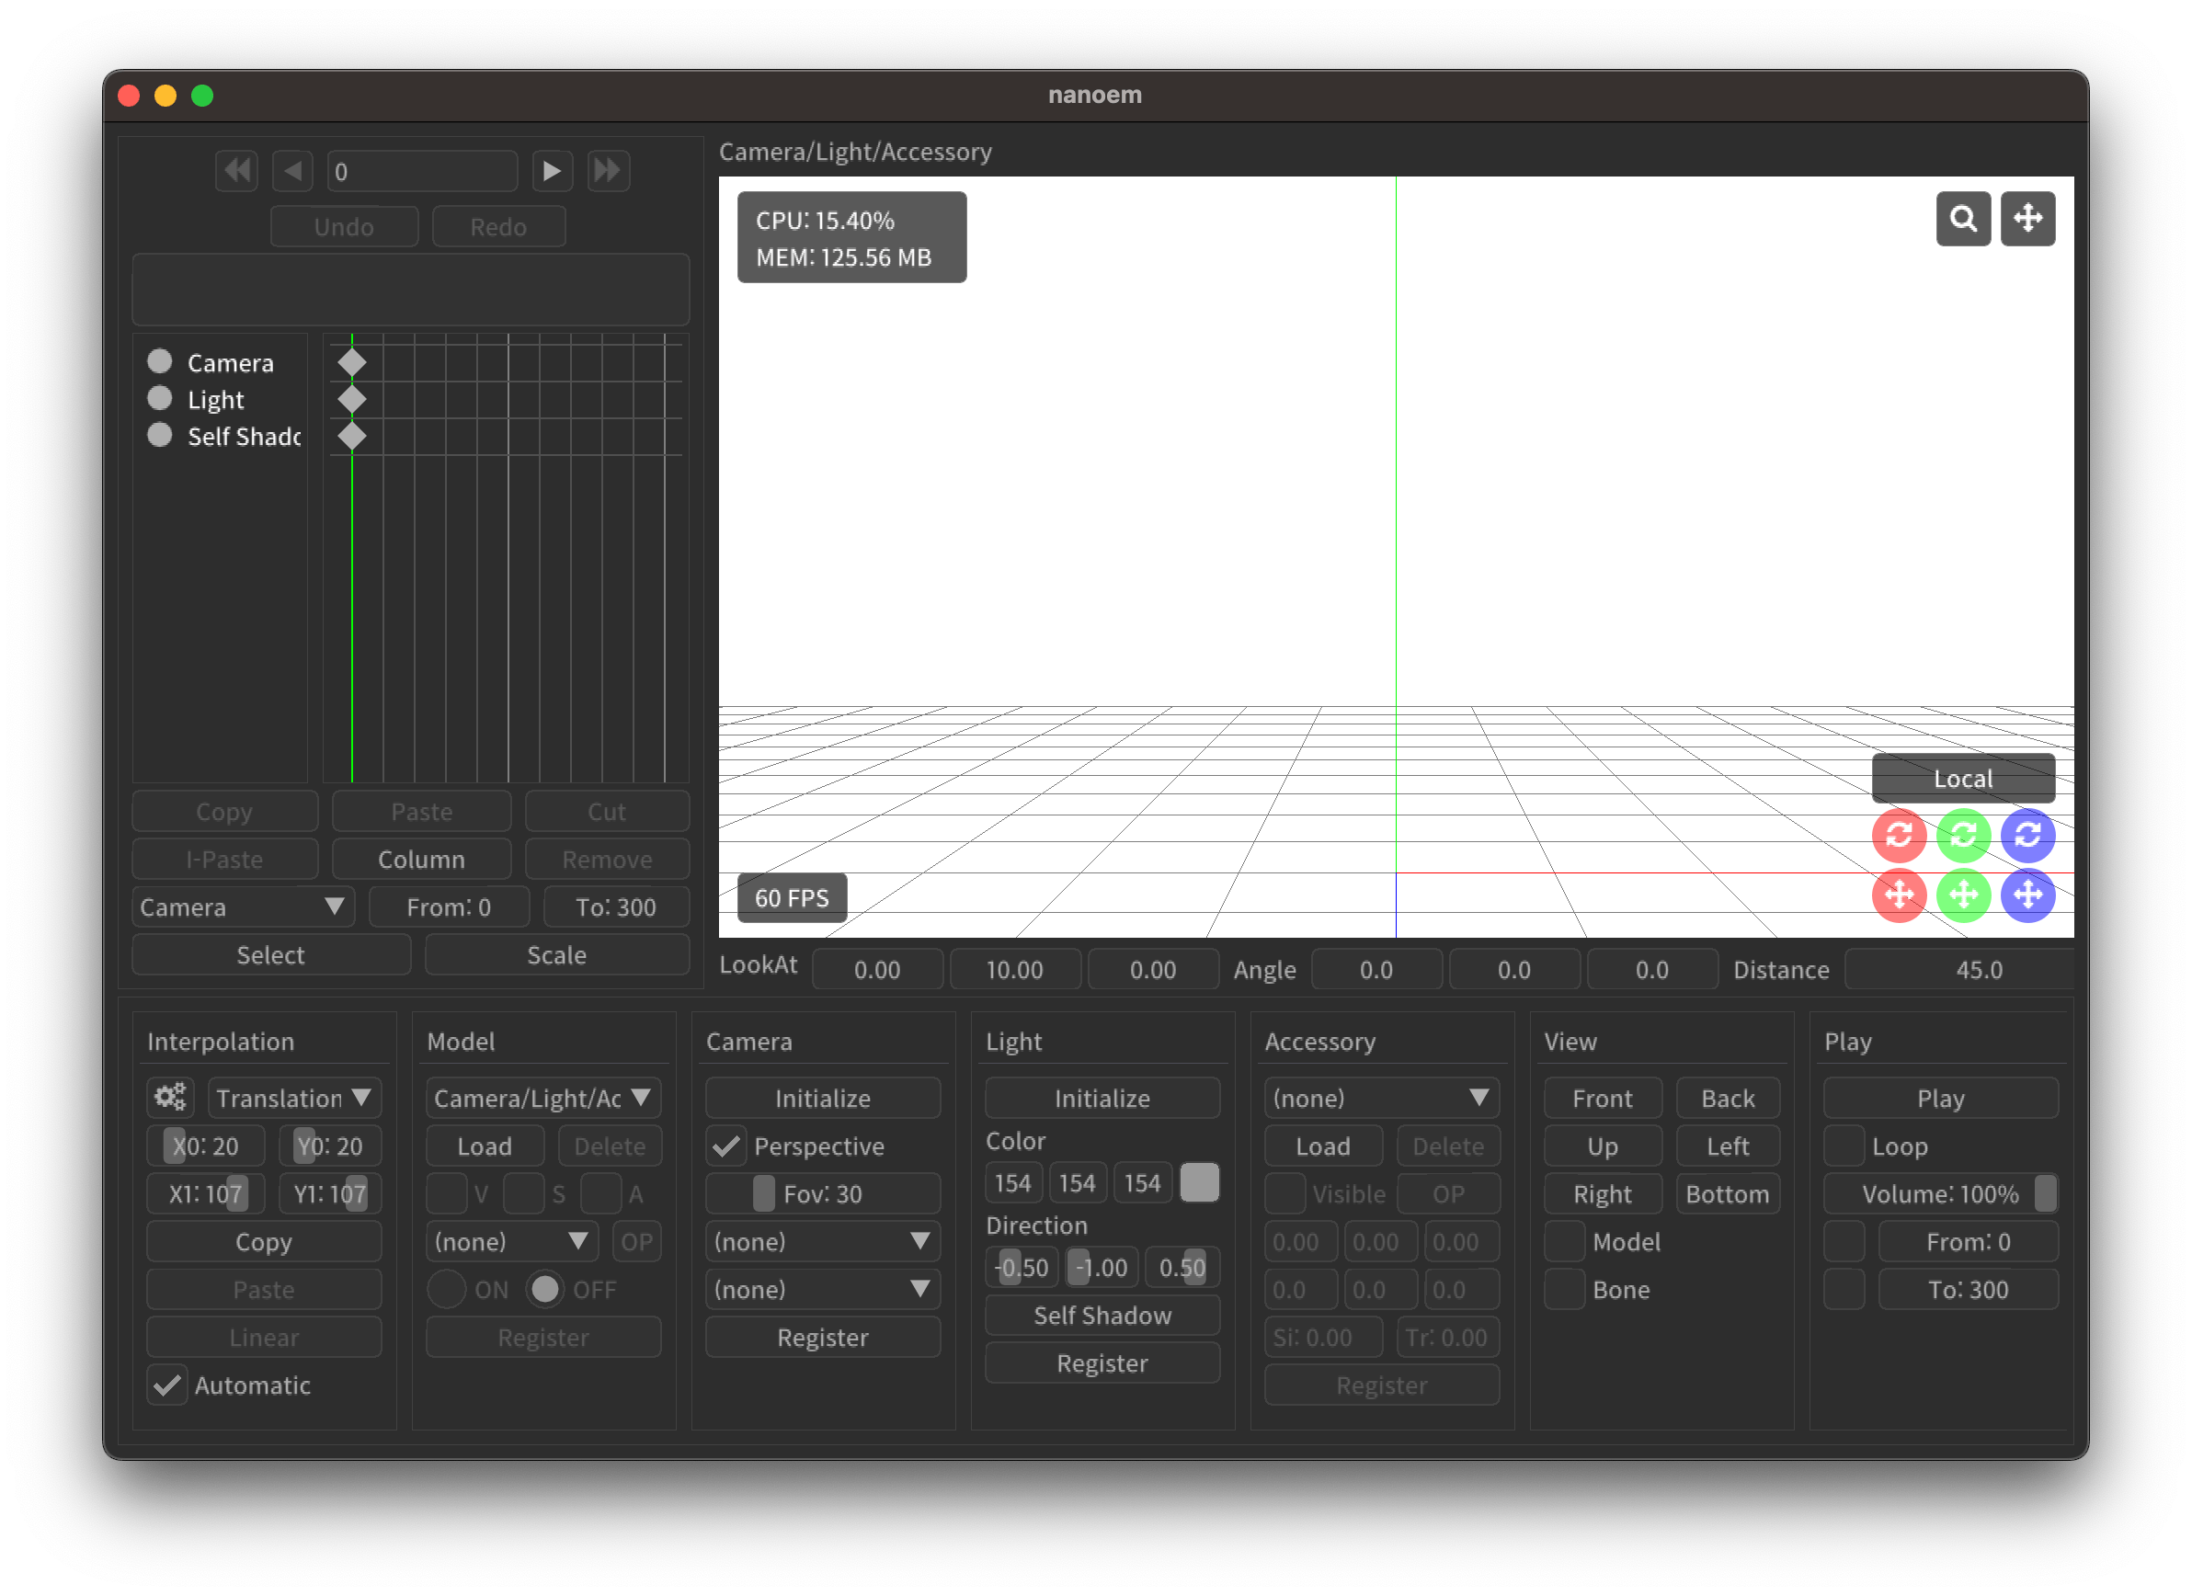
Task: Drag the Light color swatch value slider
Action: click(x=1202, y=1180)
